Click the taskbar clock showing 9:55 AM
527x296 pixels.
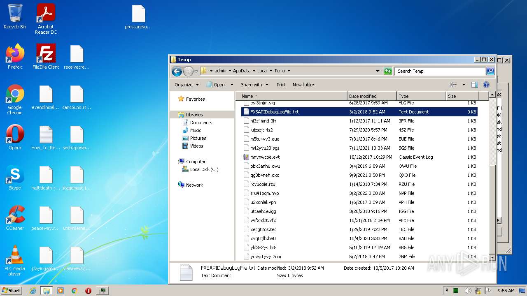[506, 291]
